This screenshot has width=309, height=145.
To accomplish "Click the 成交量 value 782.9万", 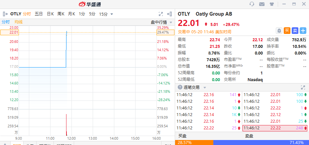I will pyautogui.click(x=299, y=40).
